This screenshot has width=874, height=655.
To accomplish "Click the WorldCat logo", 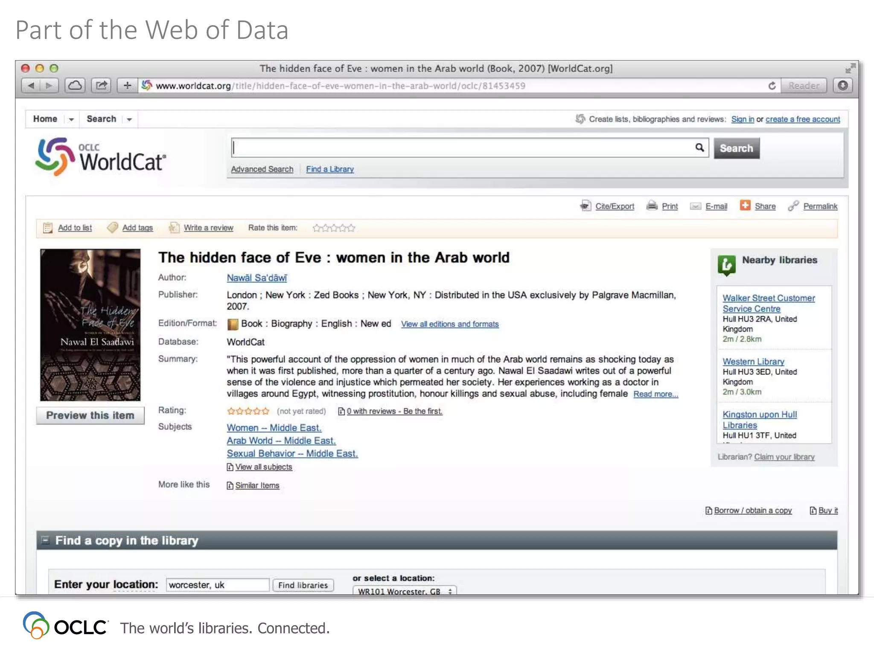I will tap(100, 157).
